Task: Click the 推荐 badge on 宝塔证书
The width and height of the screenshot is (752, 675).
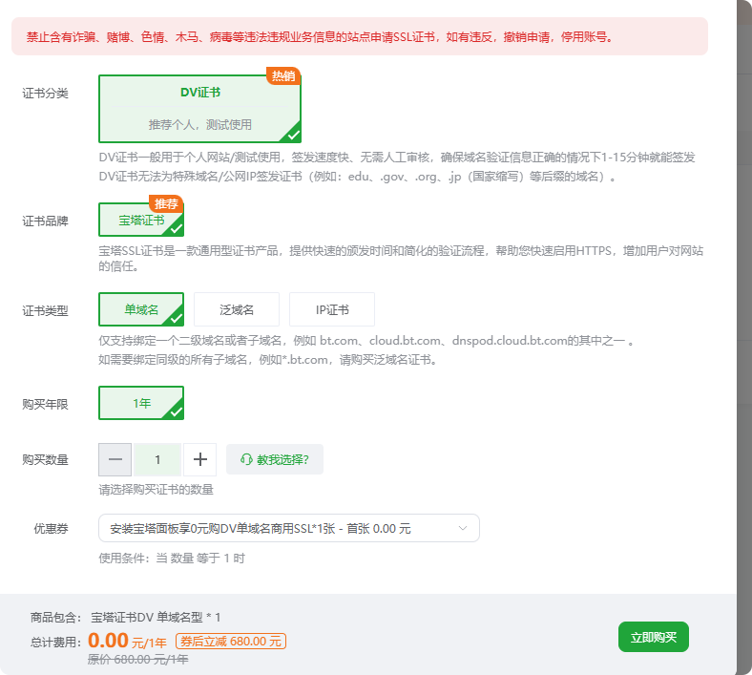Action: (166, 204)
